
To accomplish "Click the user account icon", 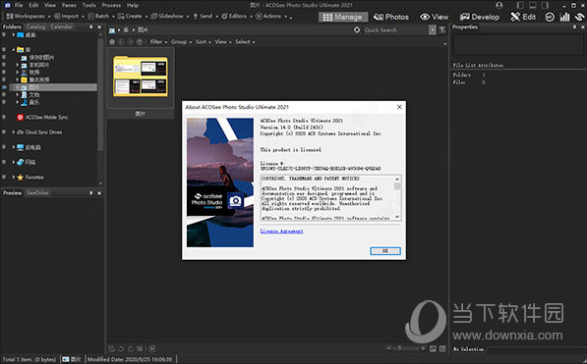I will pos(499,5).
